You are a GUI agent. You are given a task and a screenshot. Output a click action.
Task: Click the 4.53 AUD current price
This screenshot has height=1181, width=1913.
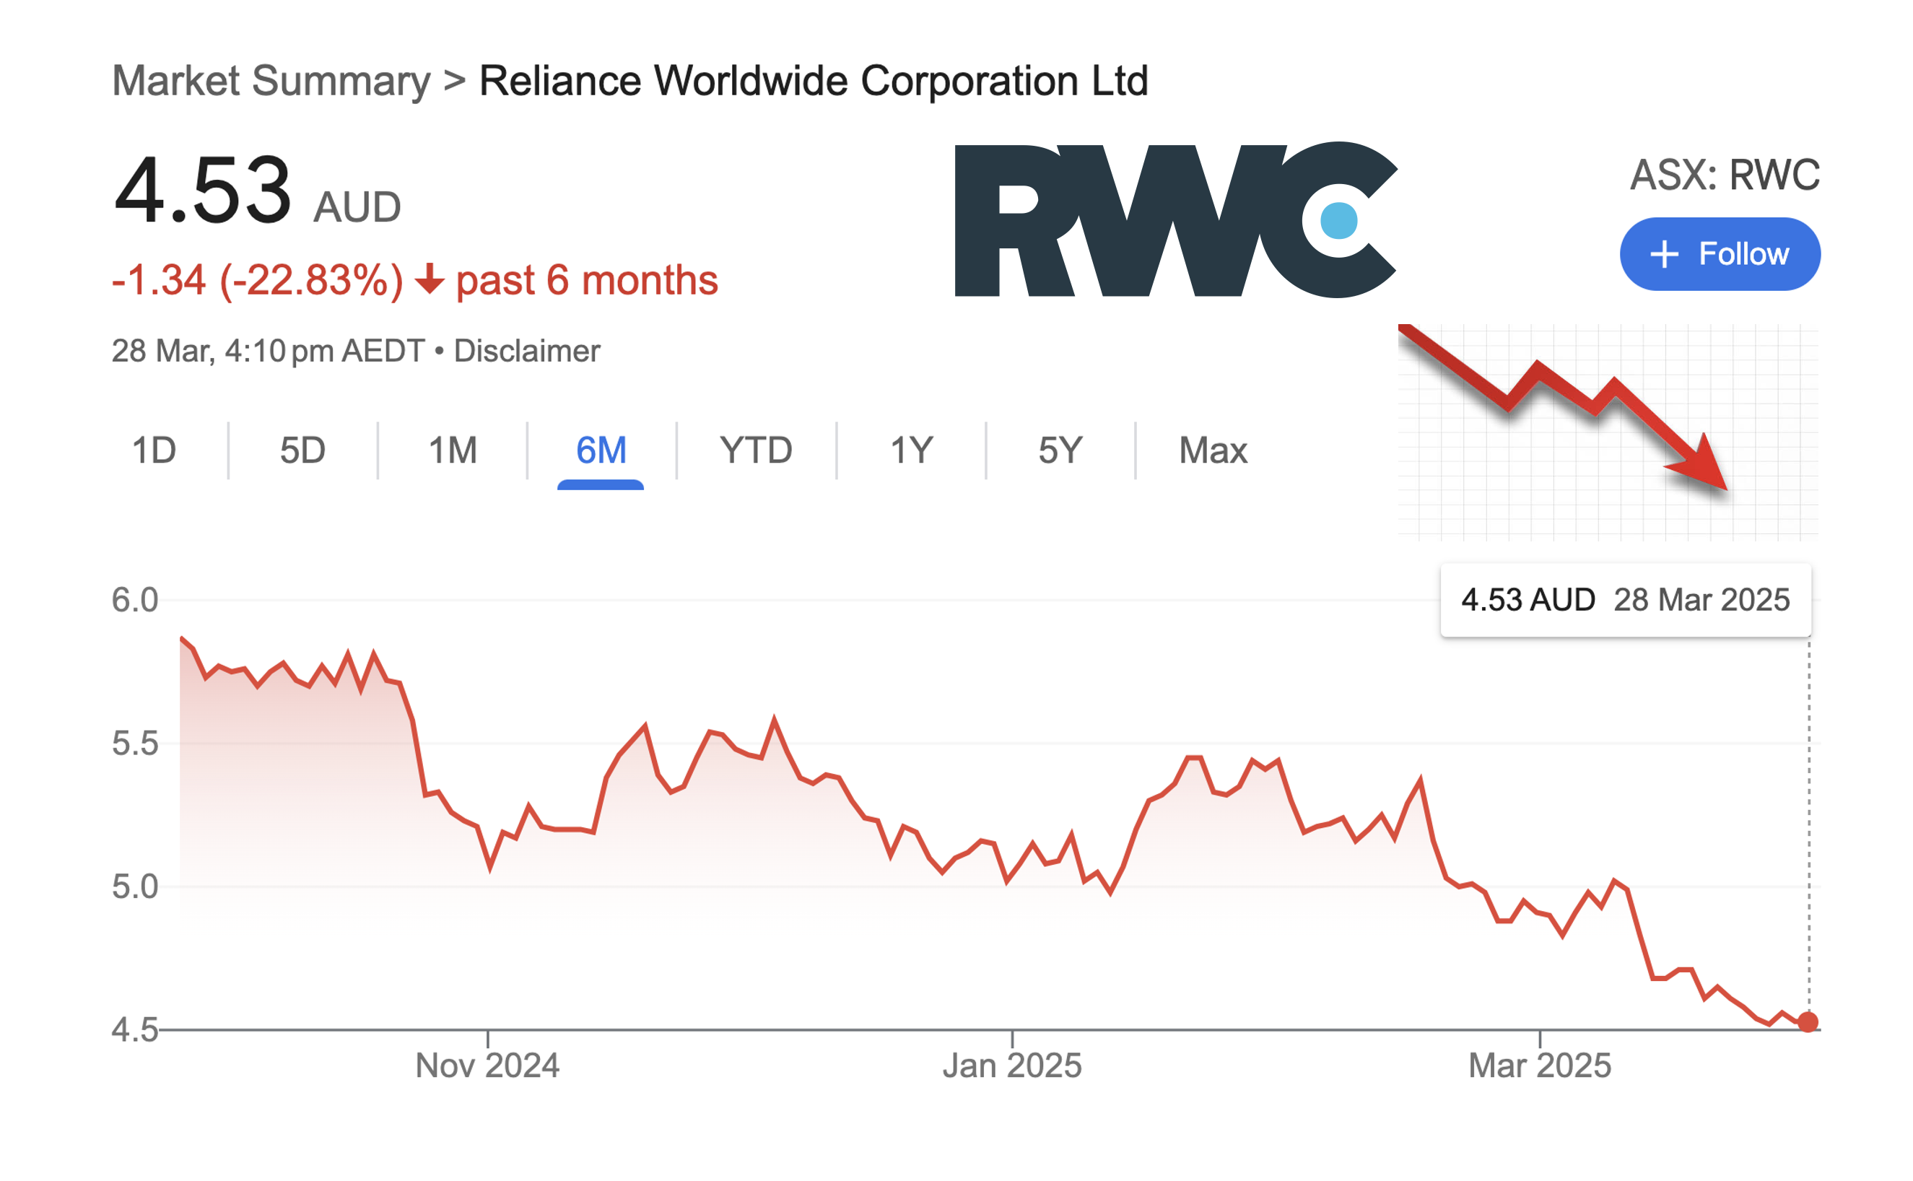(x=256, y=190)
